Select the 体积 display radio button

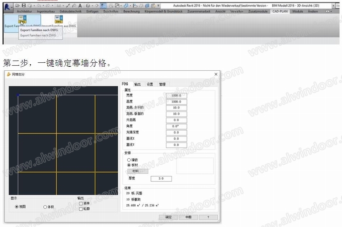(x=45, y=206)
